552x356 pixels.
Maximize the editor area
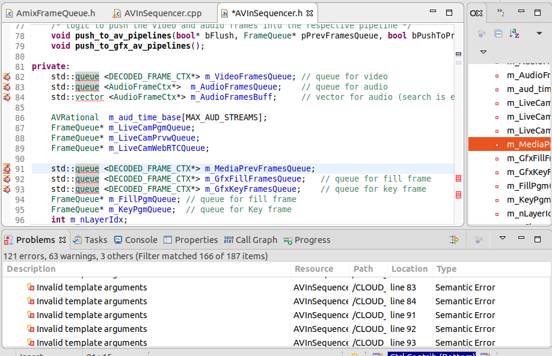(x=449, y=13)
